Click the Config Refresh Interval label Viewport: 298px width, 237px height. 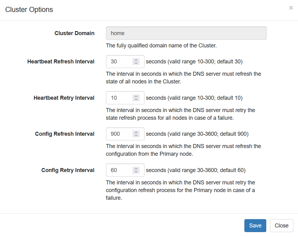click(x=65, y=134)
